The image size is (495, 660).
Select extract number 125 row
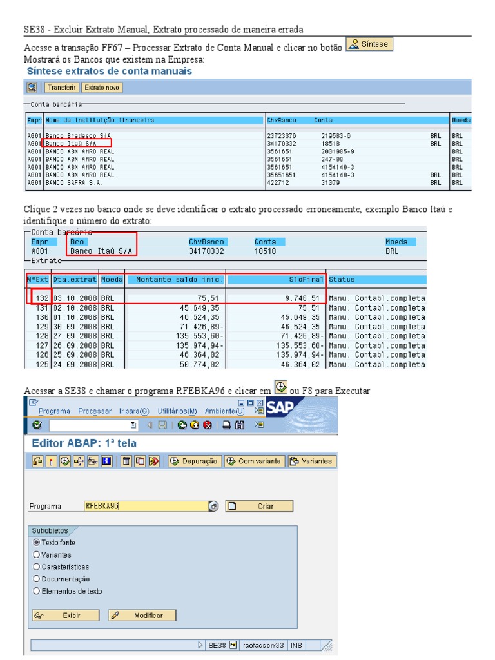click(x=225, y=365)
